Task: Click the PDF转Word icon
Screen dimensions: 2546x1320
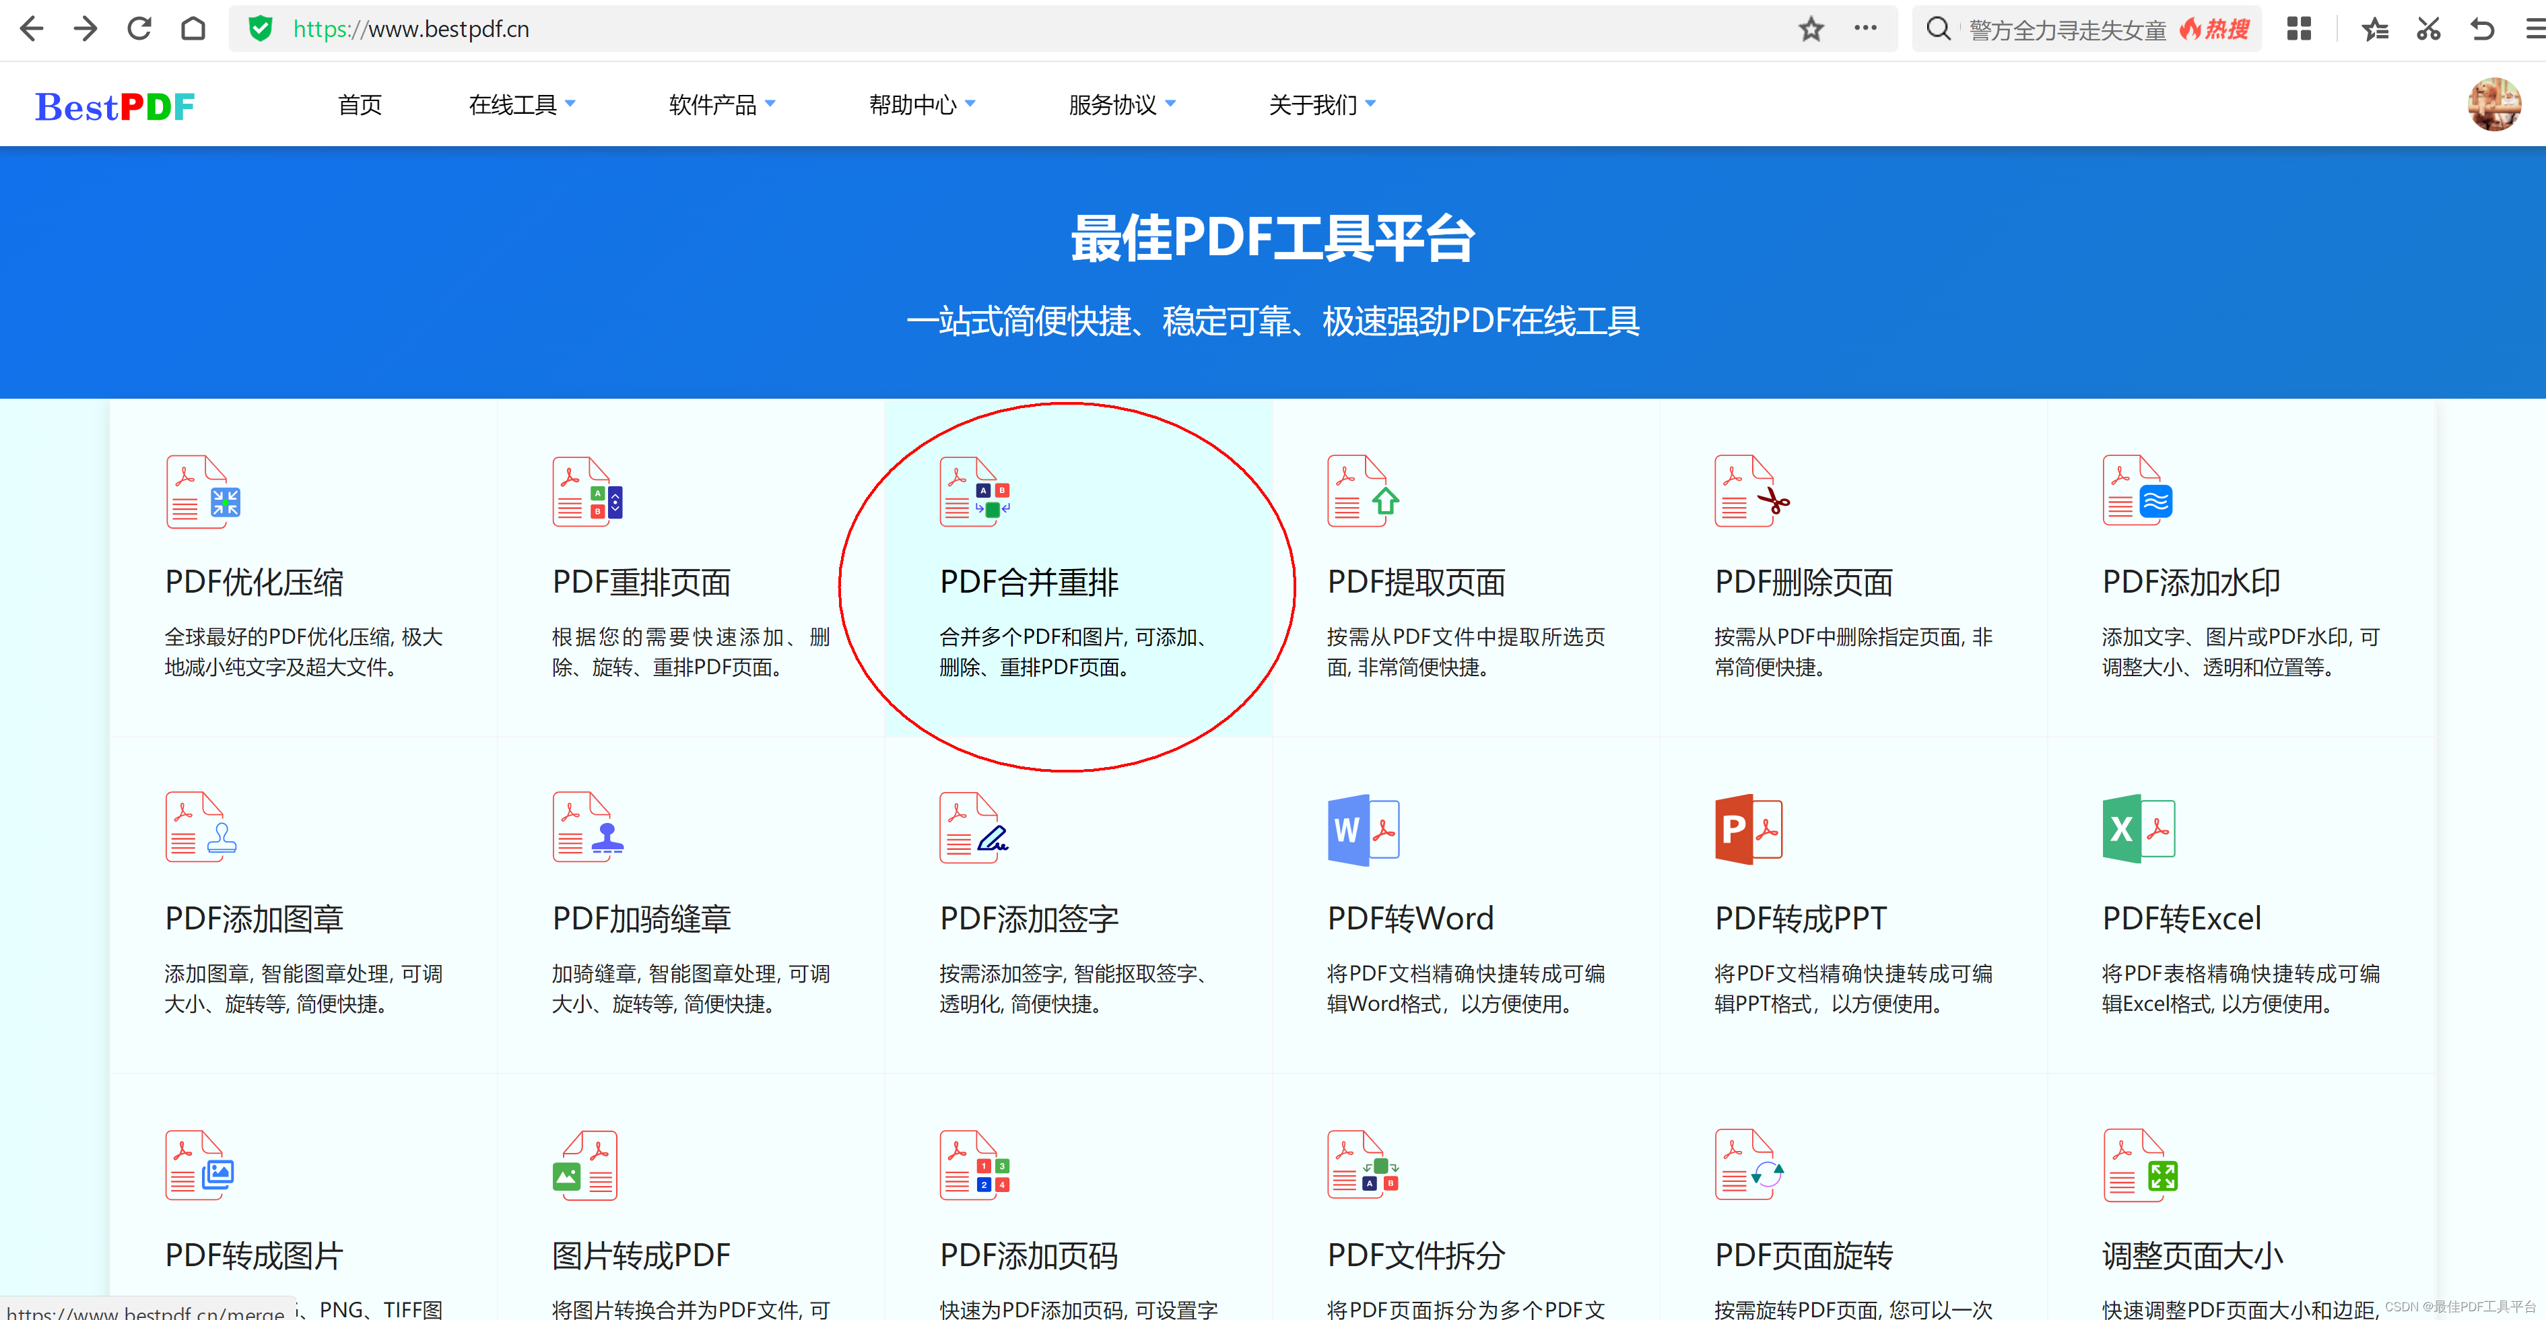Action: 1364,830
